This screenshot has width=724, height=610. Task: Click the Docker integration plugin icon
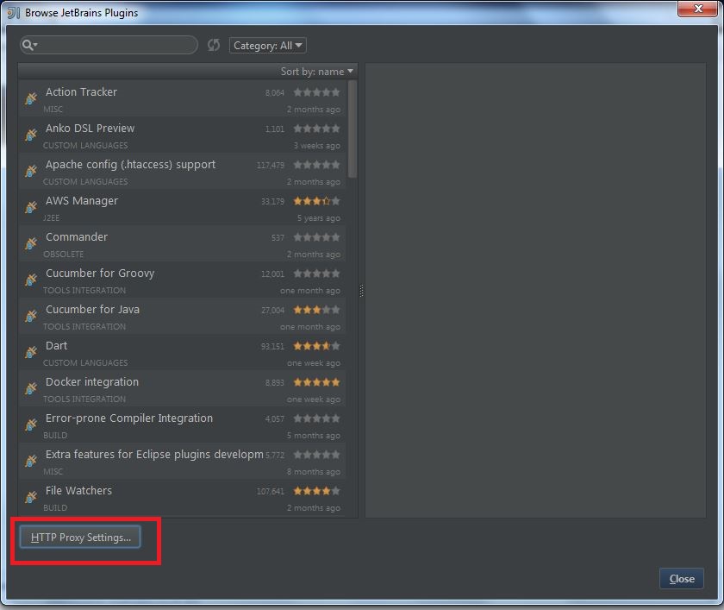click(31, 388)
